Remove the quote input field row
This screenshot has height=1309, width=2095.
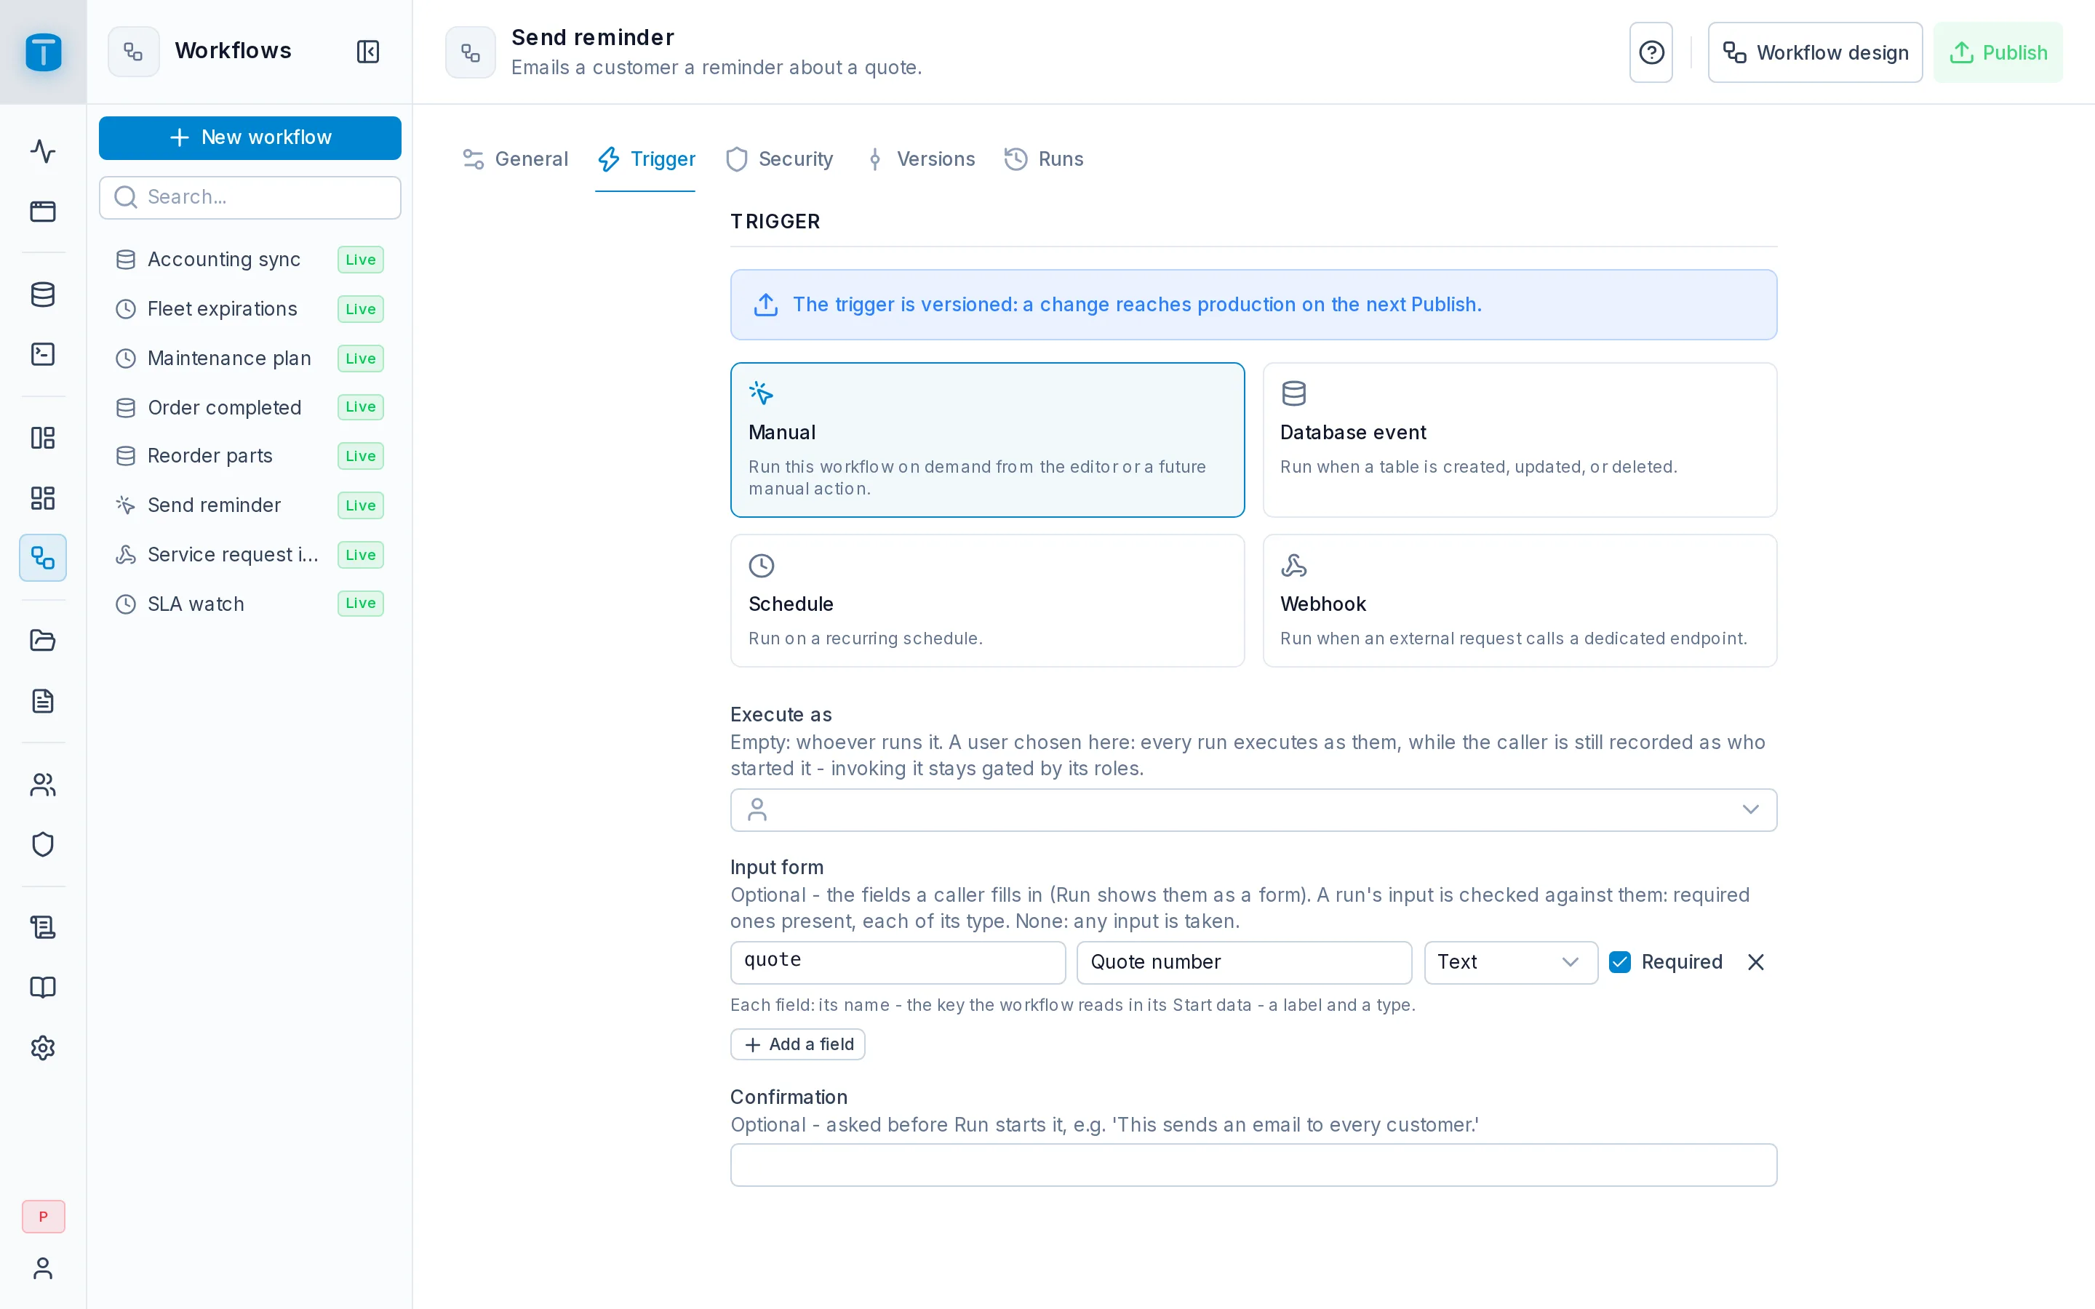(1755, 962)
